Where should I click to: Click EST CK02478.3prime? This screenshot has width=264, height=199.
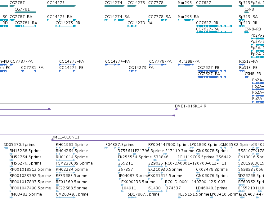(x=212, y=169)
